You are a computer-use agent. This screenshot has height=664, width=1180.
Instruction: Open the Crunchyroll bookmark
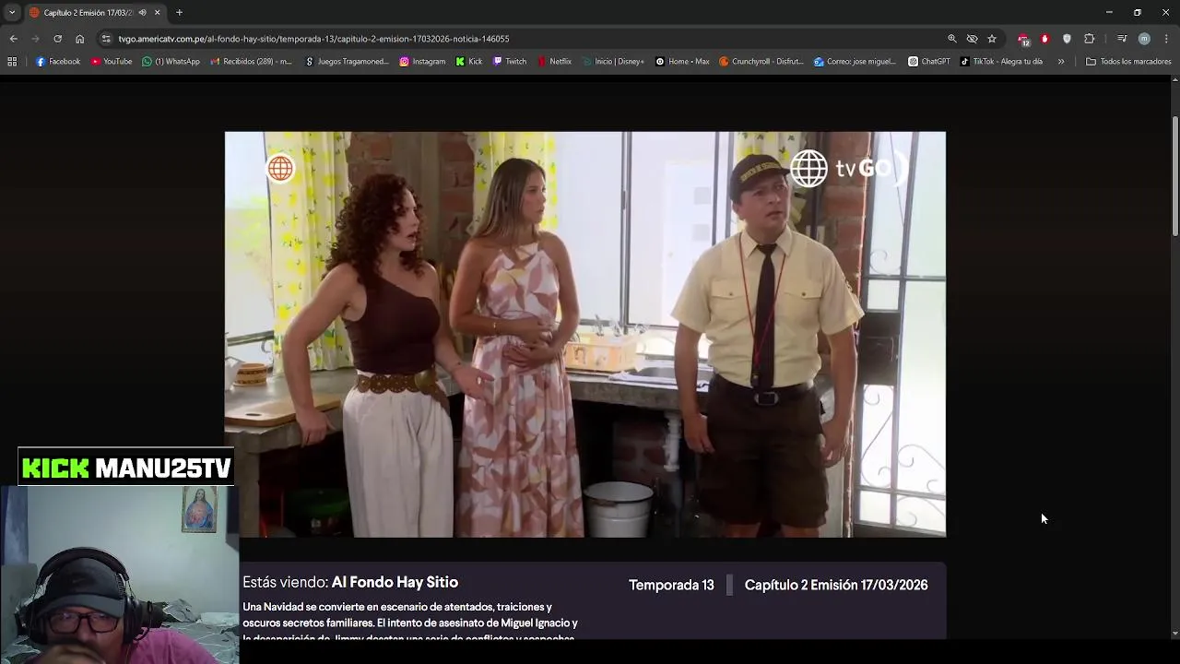pyautogui.click(x=761, y=62)
